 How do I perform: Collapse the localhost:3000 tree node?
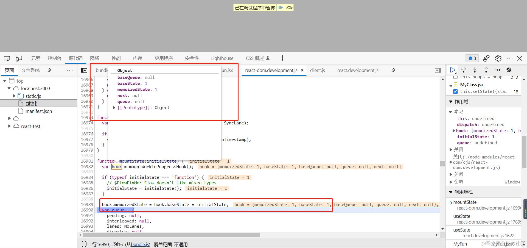tap(9, 88)
